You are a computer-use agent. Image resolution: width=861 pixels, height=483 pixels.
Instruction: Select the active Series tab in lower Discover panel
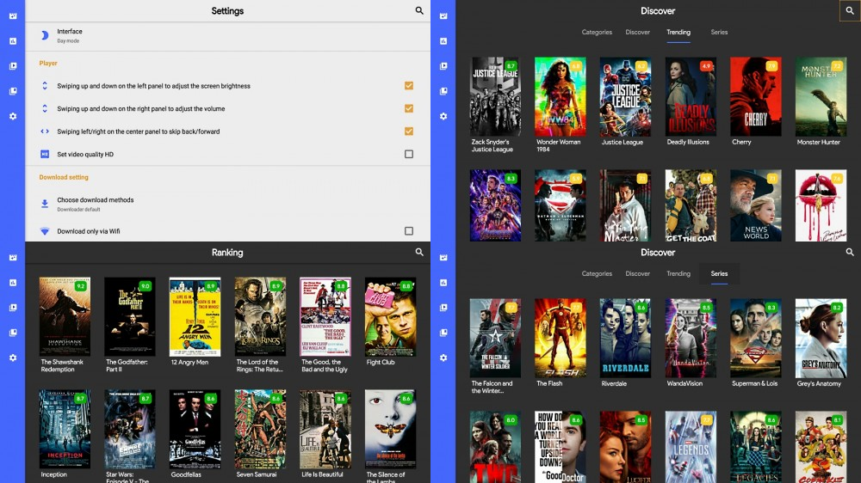pyautogui.click(x=719, y=273)
